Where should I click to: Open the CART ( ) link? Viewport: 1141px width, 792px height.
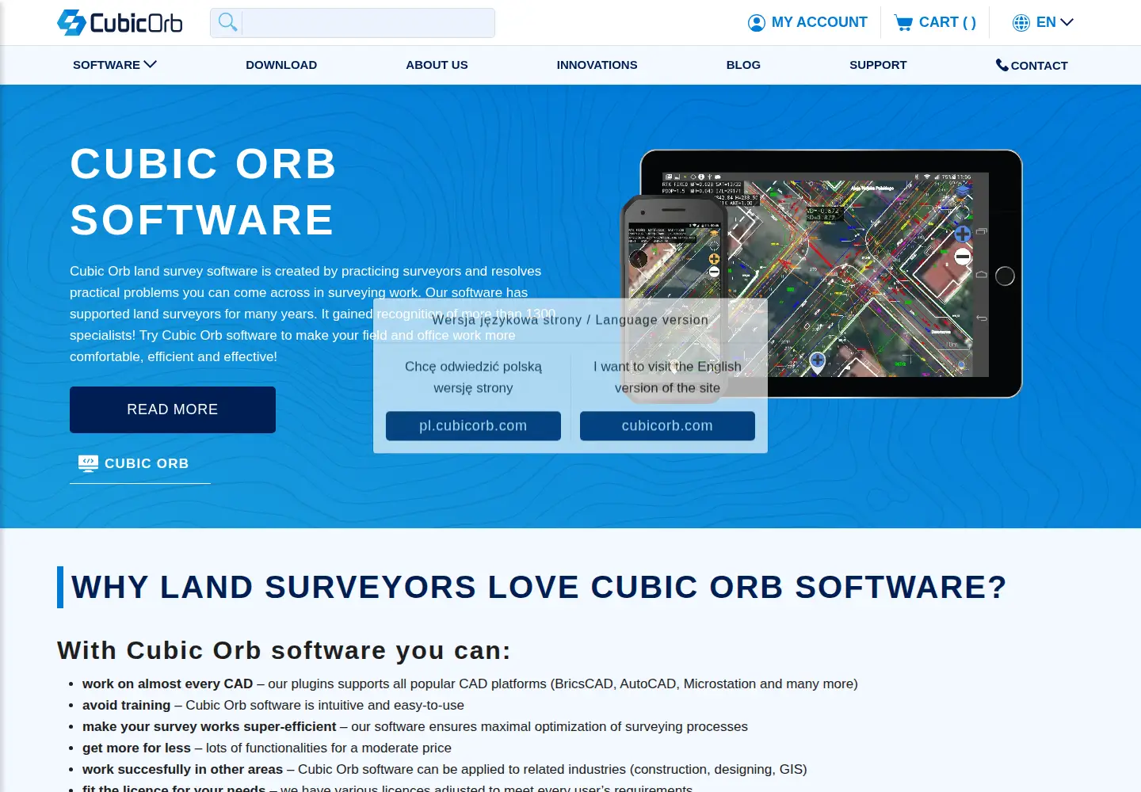coord(948,22)
